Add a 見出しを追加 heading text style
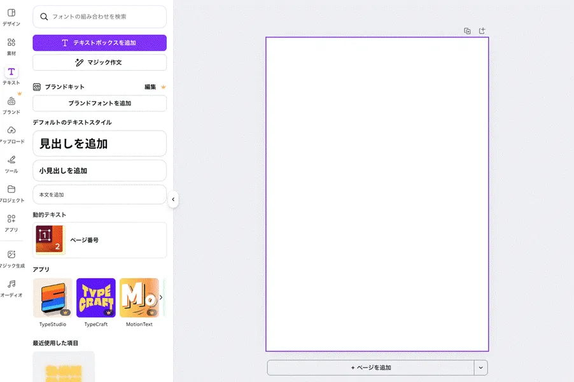Screen dimensions: 574x382 tap(99, 143)
